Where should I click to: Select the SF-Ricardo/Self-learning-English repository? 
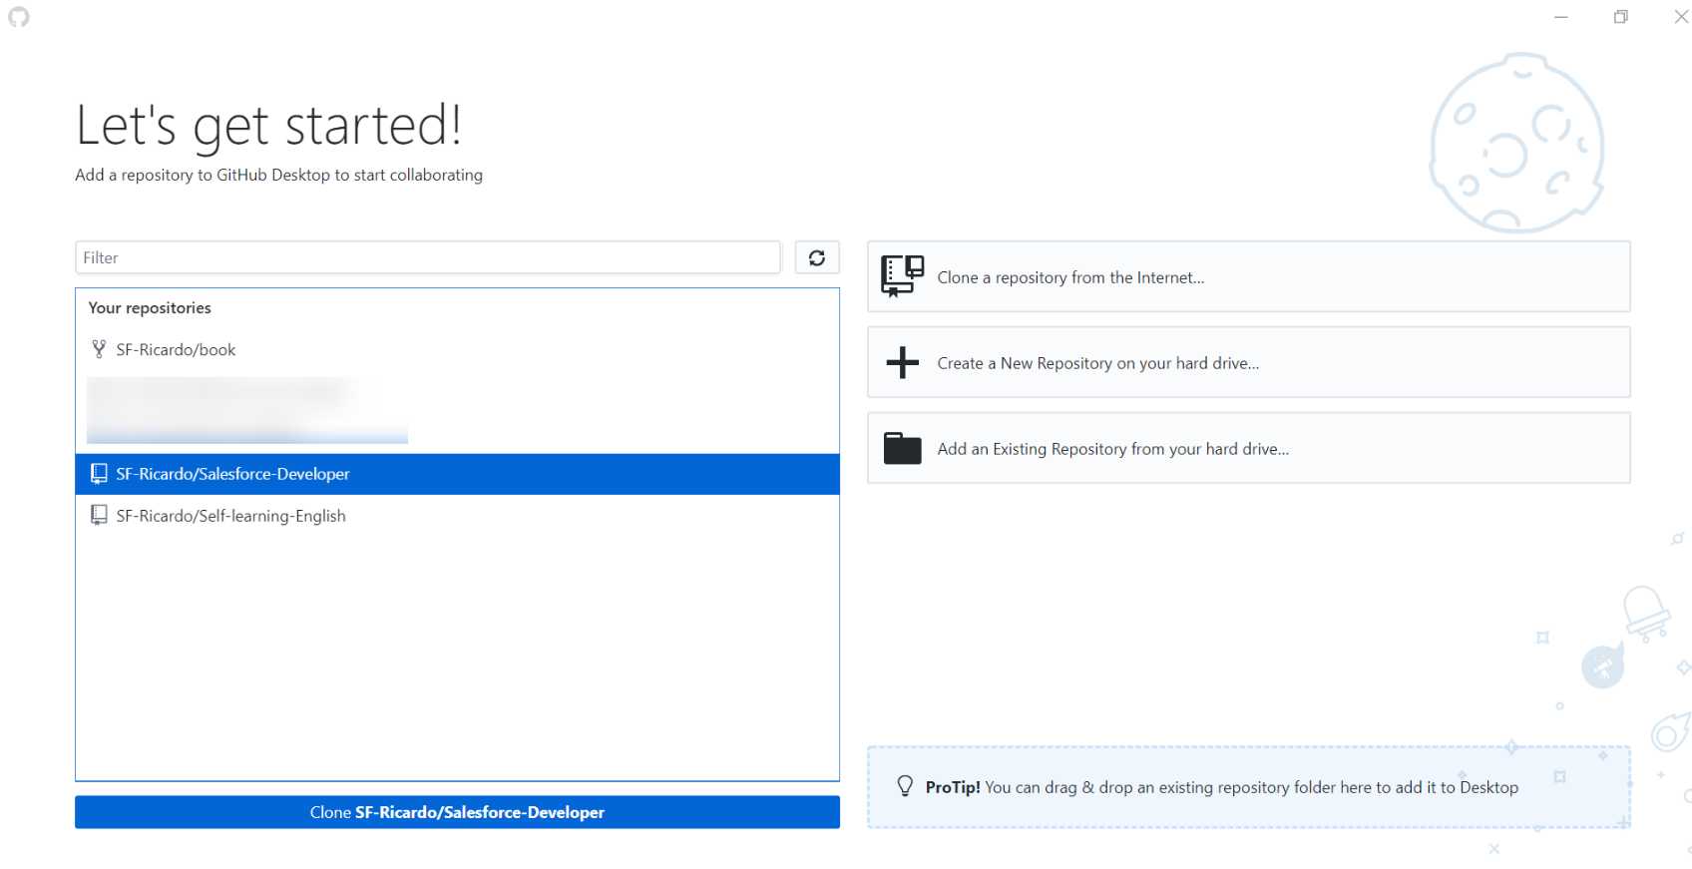pos(457,515)
